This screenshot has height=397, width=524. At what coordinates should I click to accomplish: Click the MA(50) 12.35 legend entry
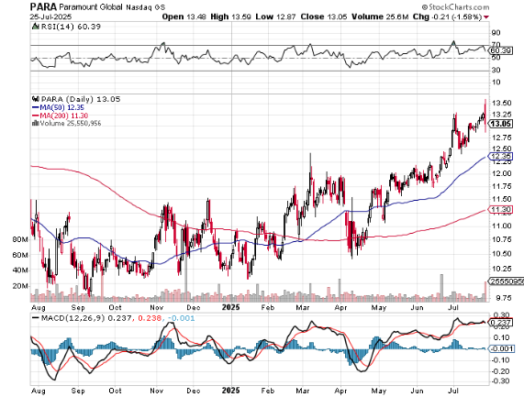point(58,107)
